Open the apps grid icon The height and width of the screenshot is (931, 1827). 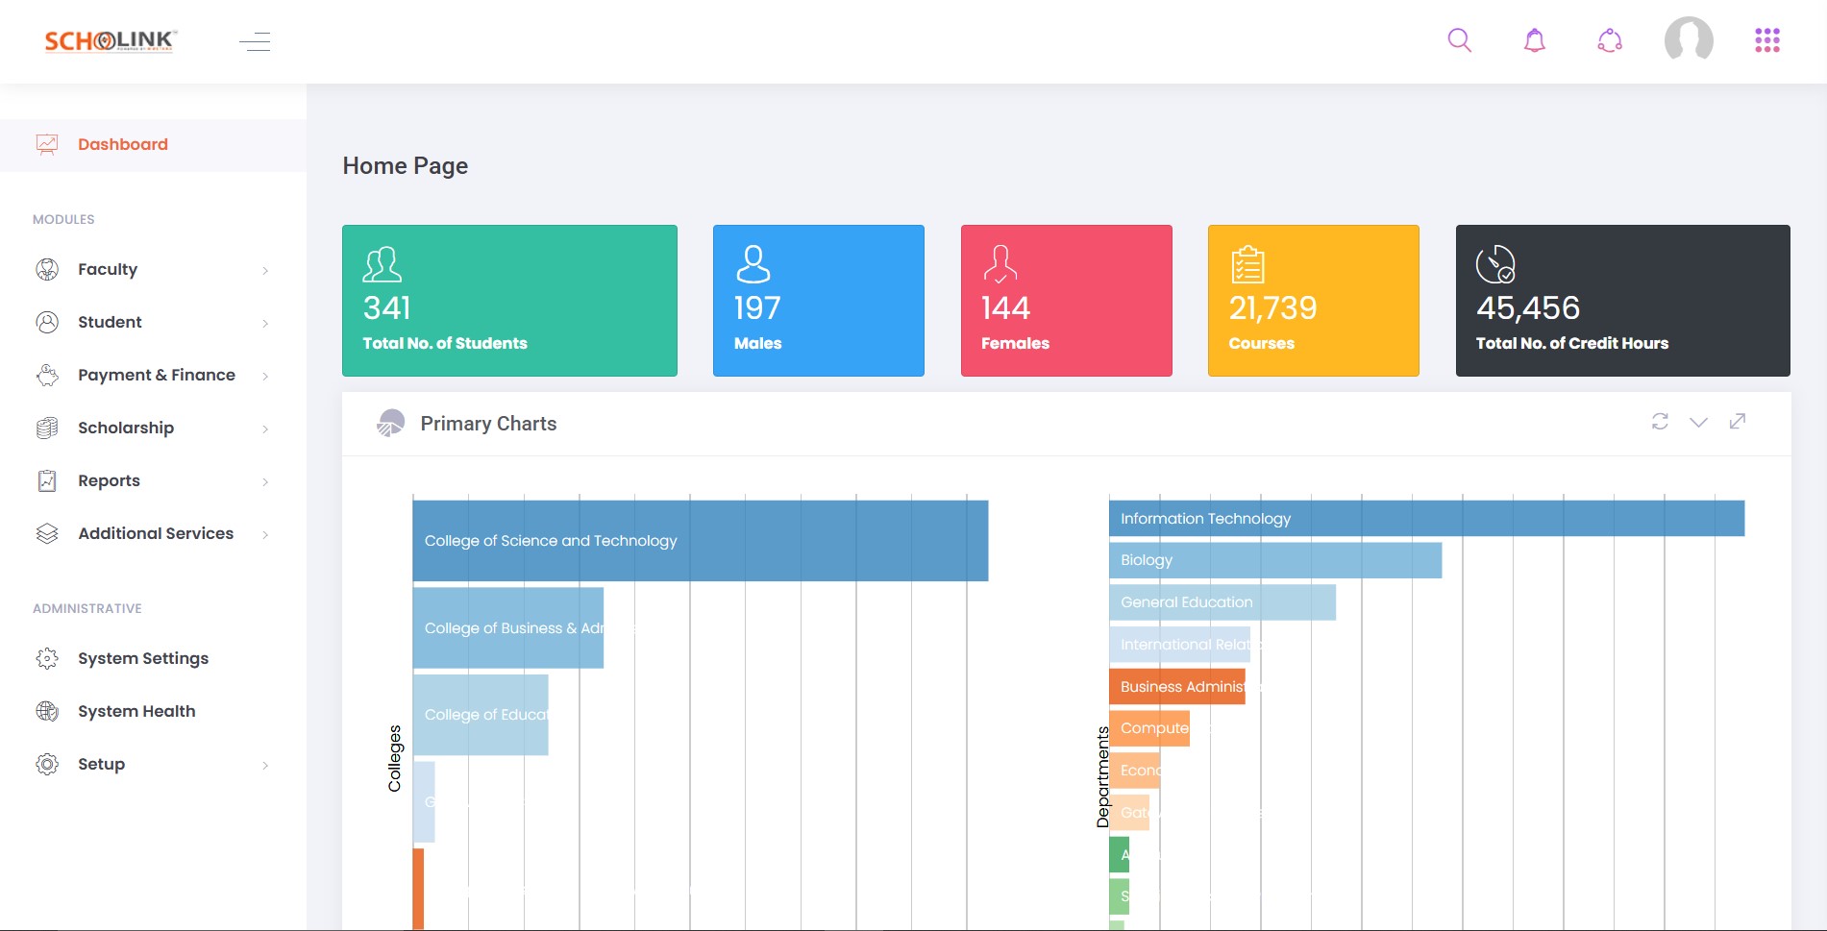tap(1767, 40)
